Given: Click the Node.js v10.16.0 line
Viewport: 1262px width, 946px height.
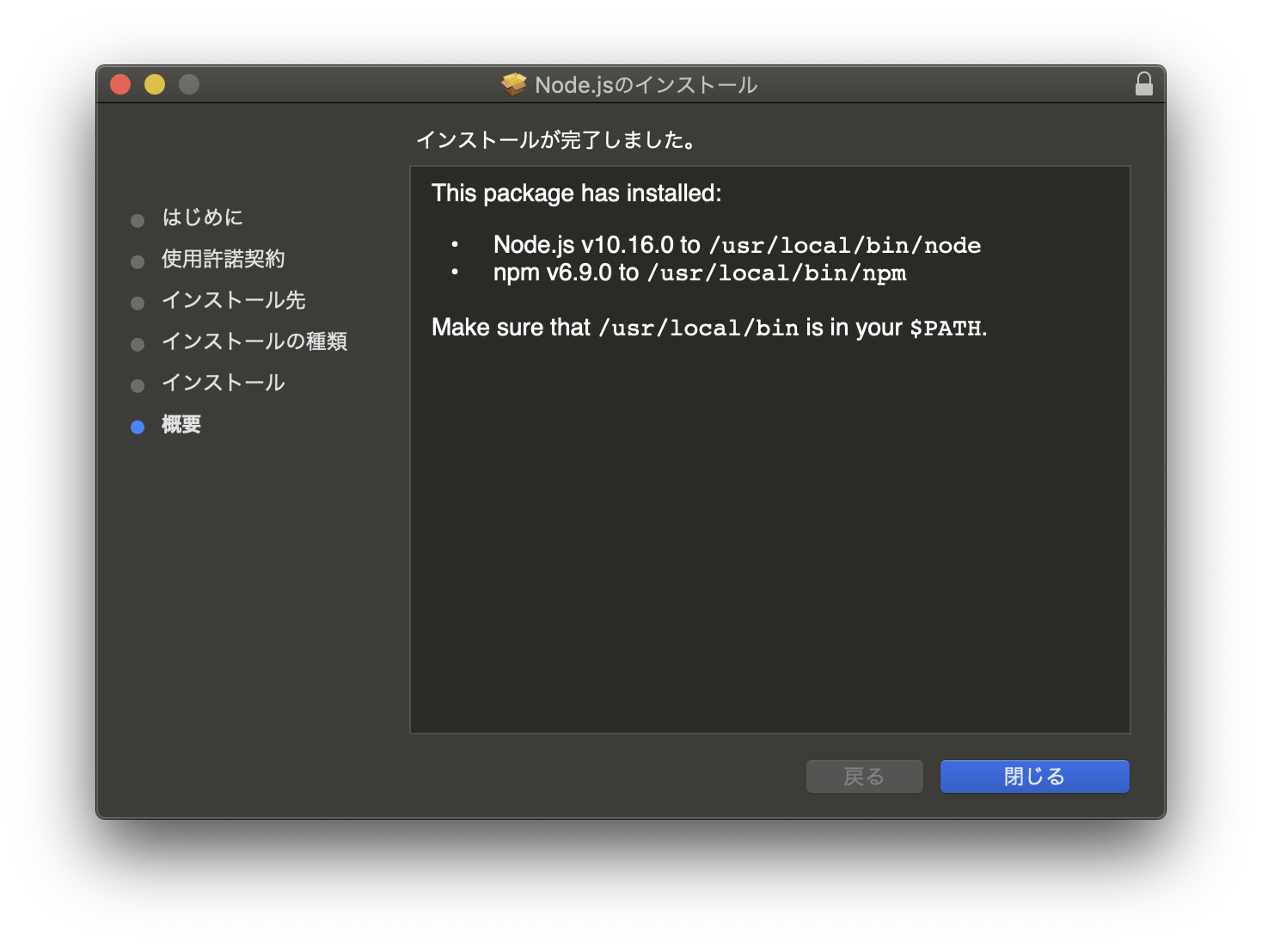Looking at the screenshot, I should (737, 245).
